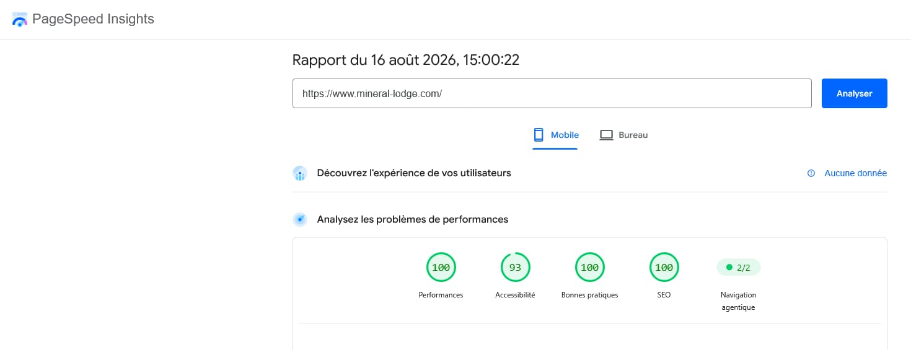Click the info icon beside Aucune donnée
Screen dimensions: 911x350
[x=811, y=173]
